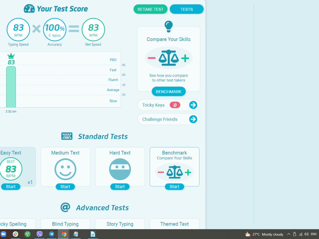Screen dimensions: 319x239
Task: Click the 'Fast' level label in chart
Action: coord(113,70)
